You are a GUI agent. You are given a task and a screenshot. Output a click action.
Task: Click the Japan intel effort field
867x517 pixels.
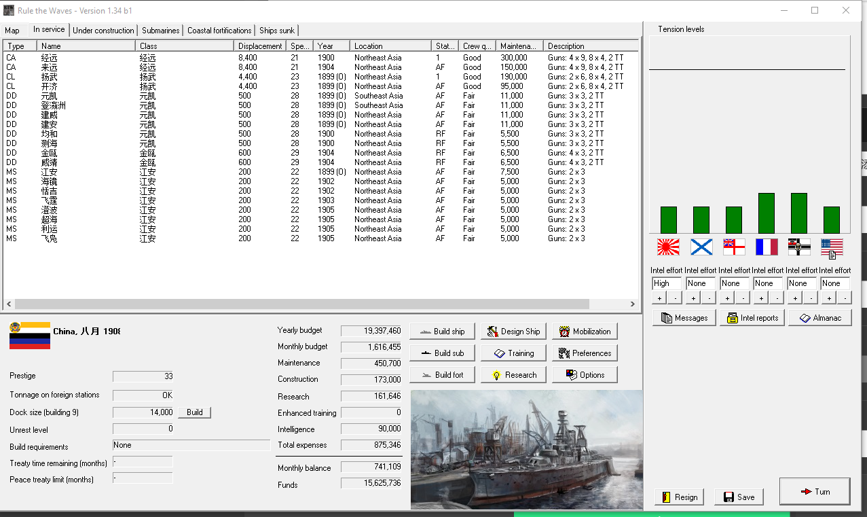(666, 283)
